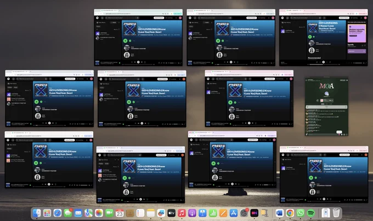The height and width of the screenshot is (221, 373).
Task: Click purple ad card in Spotify window
Action: pos(357,33)
